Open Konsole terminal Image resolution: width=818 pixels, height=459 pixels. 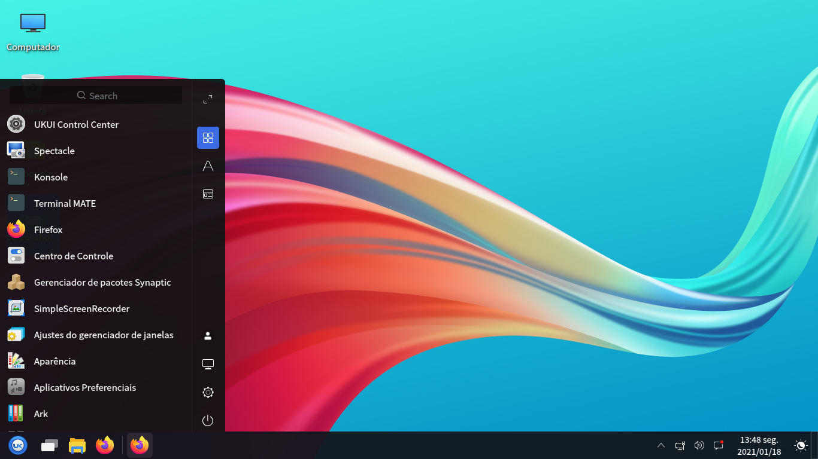coord(52,177)
